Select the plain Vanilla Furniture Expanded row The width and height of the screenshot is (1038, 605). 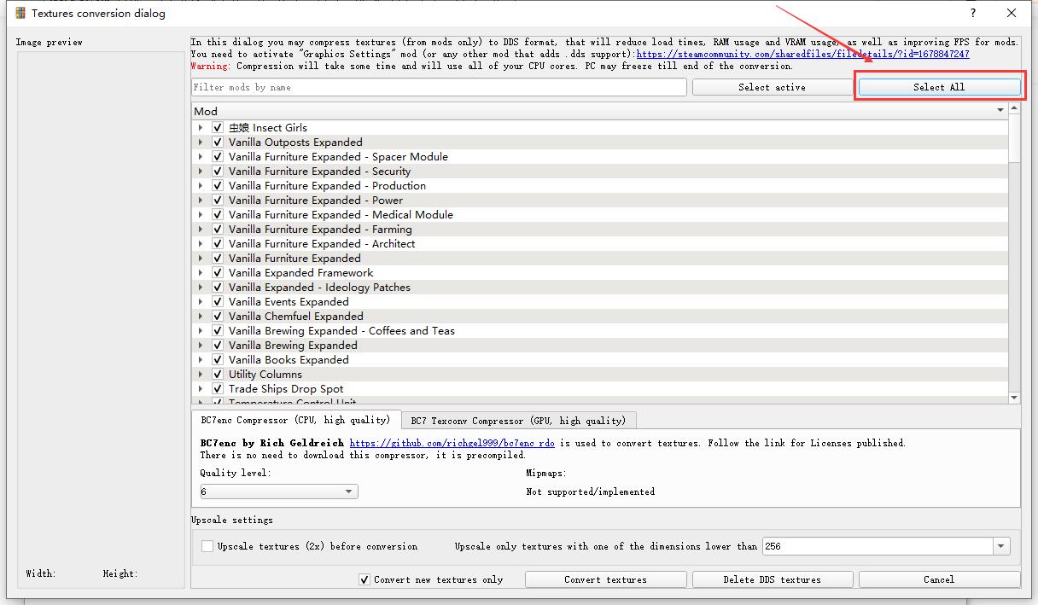[600, 259]
